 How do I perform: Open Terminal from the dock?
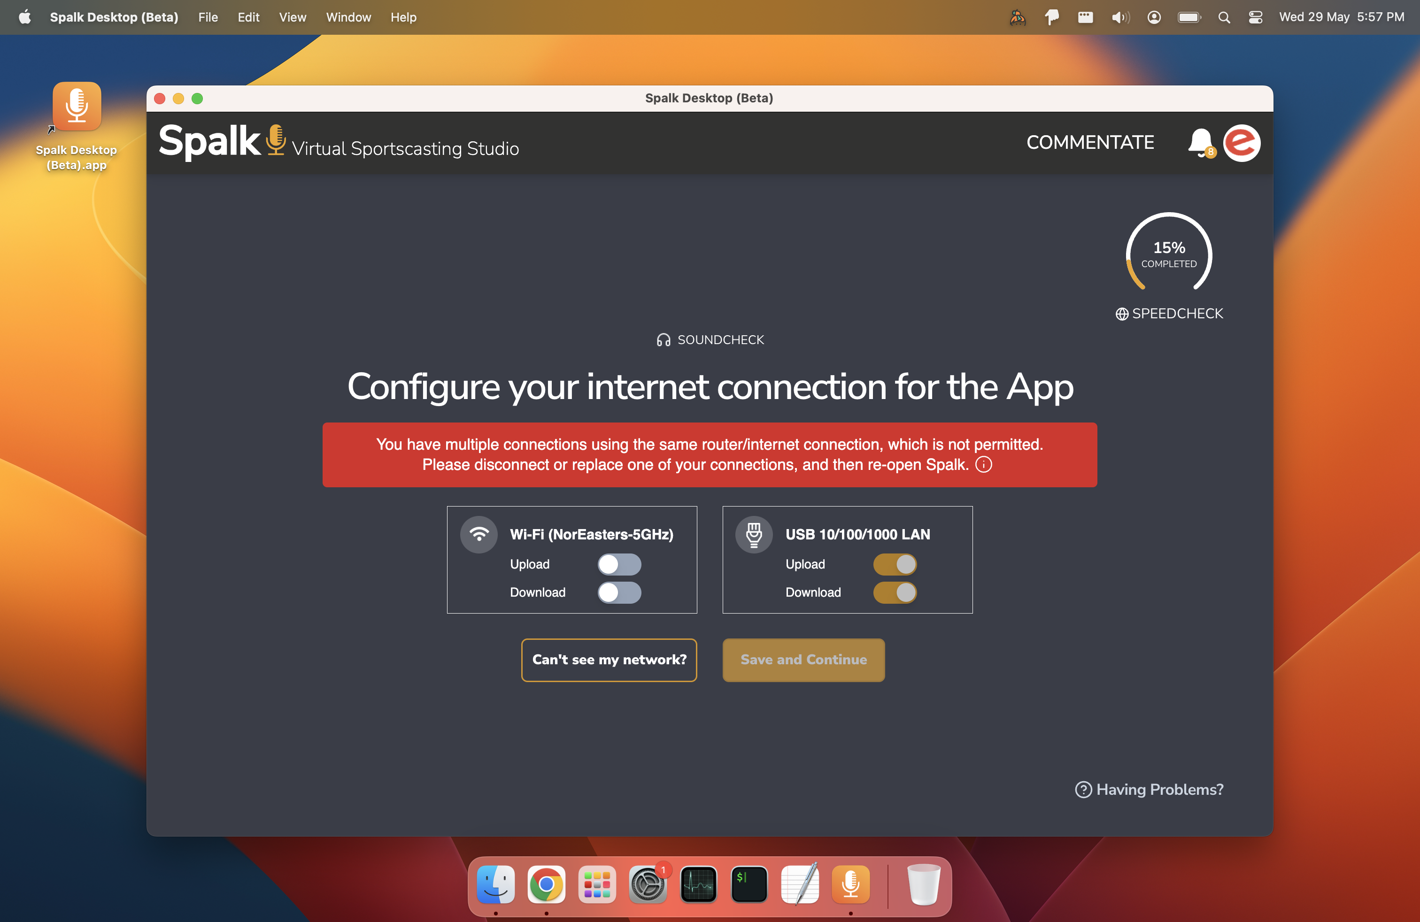tap(749, 884)
